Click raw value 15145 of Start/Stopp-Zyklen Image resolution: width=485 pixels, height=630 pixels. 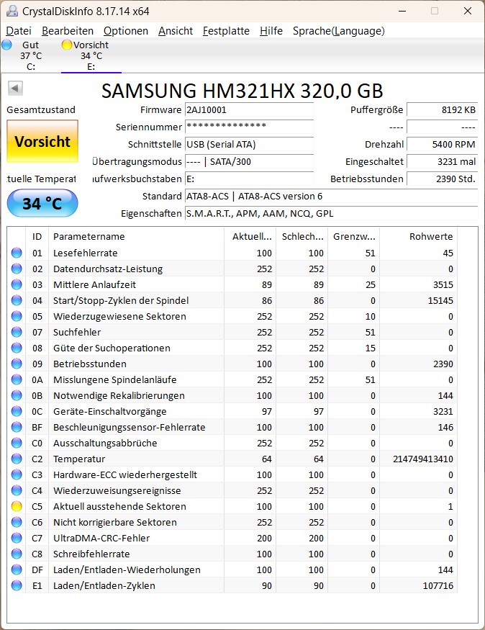coord(440,300)
